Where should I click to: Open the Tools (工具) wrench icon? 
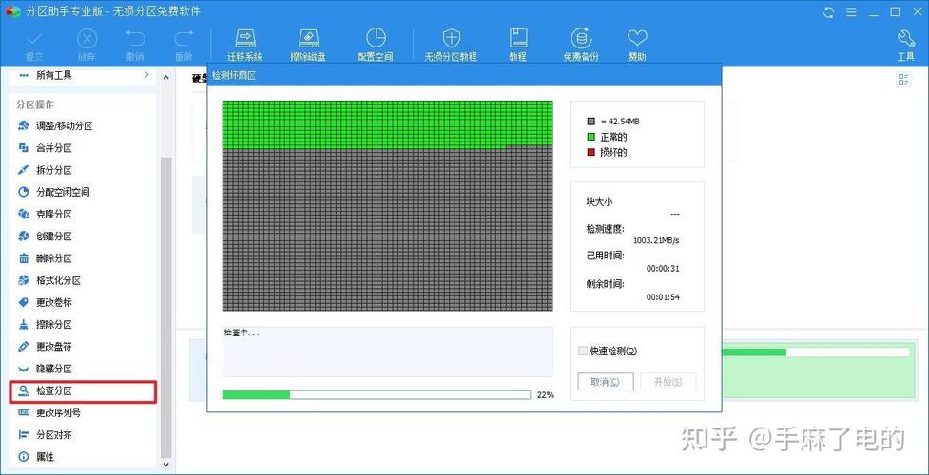[x=906, y=39]
